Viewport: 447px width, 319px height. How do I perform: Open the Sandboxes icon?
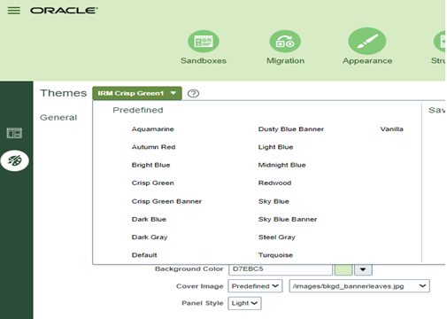pyautogui.click(x=204, y=42)
